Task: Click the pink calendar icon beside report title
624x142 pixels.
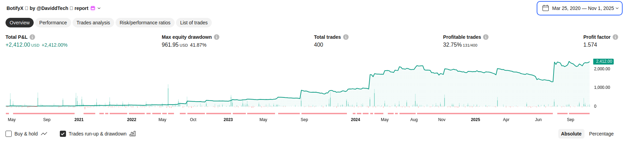Action: 93,8
